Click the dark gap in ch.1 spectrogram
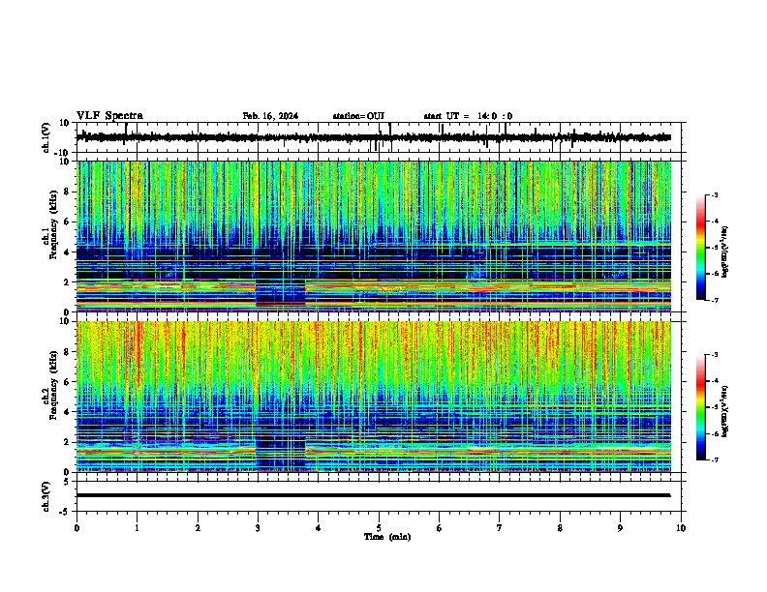The image size is (767, 592). [x=281, y=292]
